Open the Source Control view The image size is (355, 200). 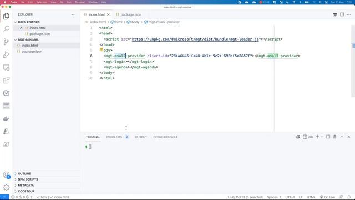[6, 42]
